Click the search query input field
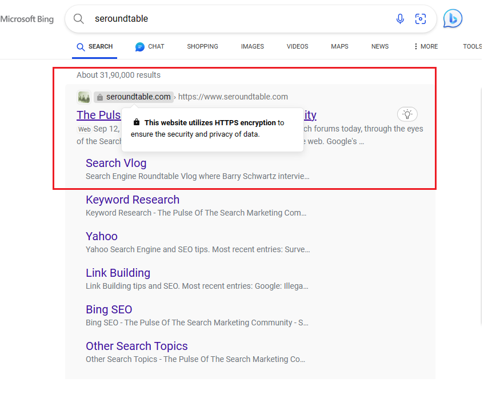This screenshot has height=398, width=496. tap(241, 19)
